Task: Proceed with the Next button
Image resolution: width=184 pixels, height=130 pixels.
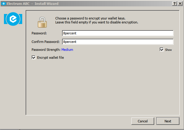Action: [168, 121]
